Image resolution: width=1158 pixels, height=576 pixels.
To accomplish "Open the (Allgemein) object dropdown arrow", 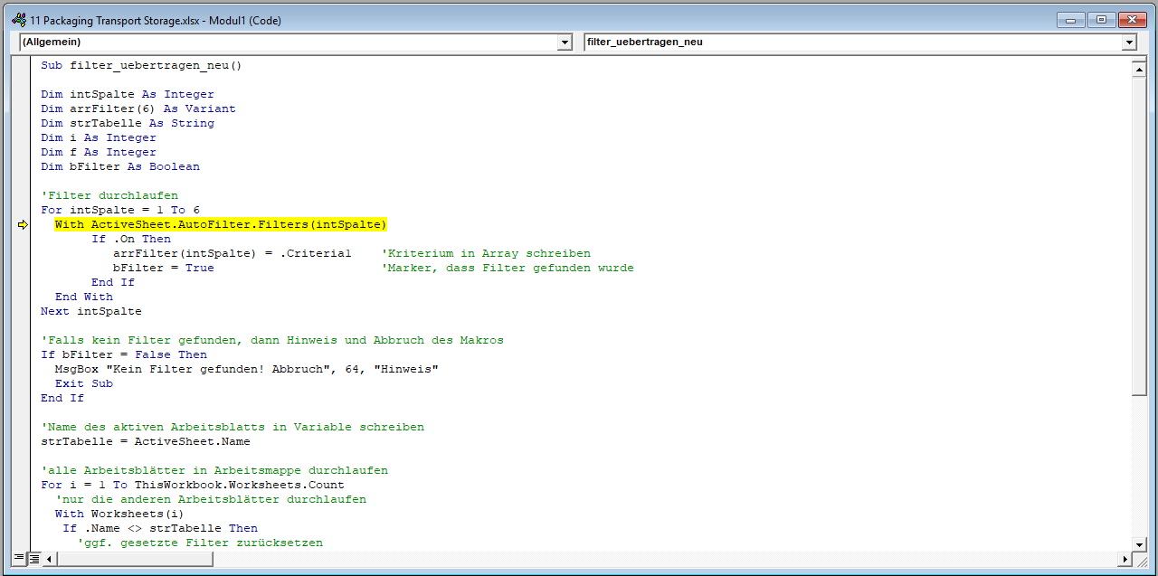I will coord(565,42).
